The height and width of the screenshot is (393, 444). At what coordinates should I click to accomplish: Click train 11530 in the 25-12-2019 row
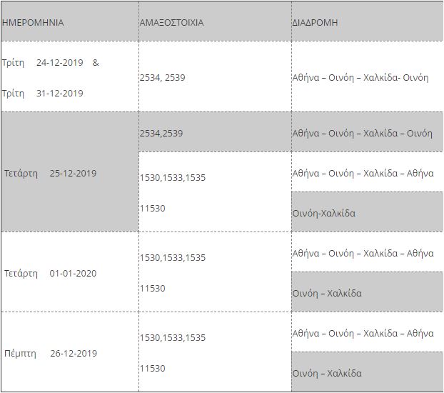152,208
